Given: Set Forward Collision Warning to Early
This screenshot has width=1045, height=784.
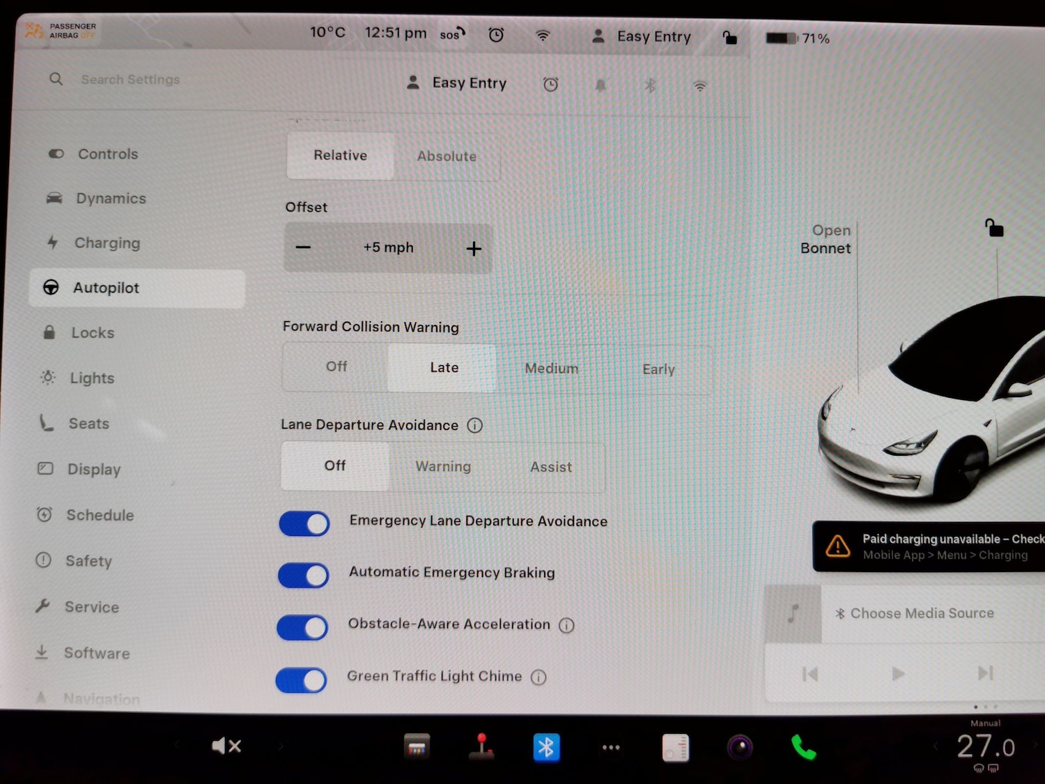Looking at the screenshot, I should click(x=658, y=369).
